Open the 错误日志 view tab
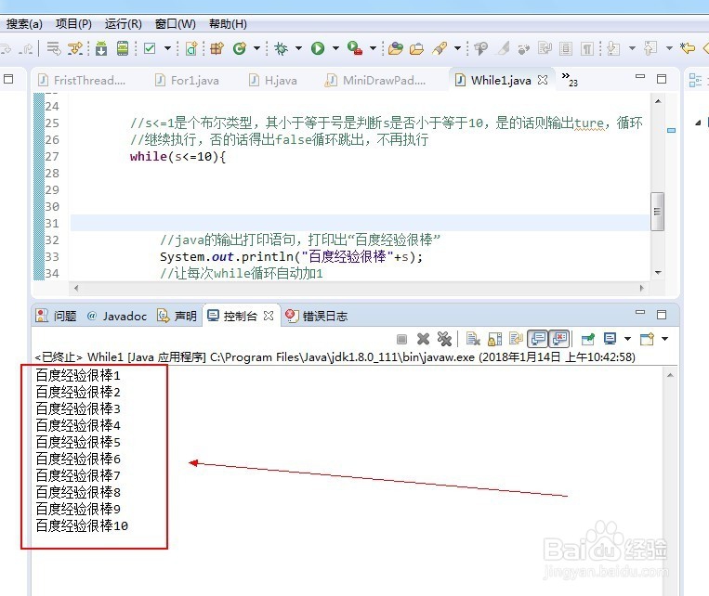Viewport: 709px width, 596px height. click(x=317, y=316)
